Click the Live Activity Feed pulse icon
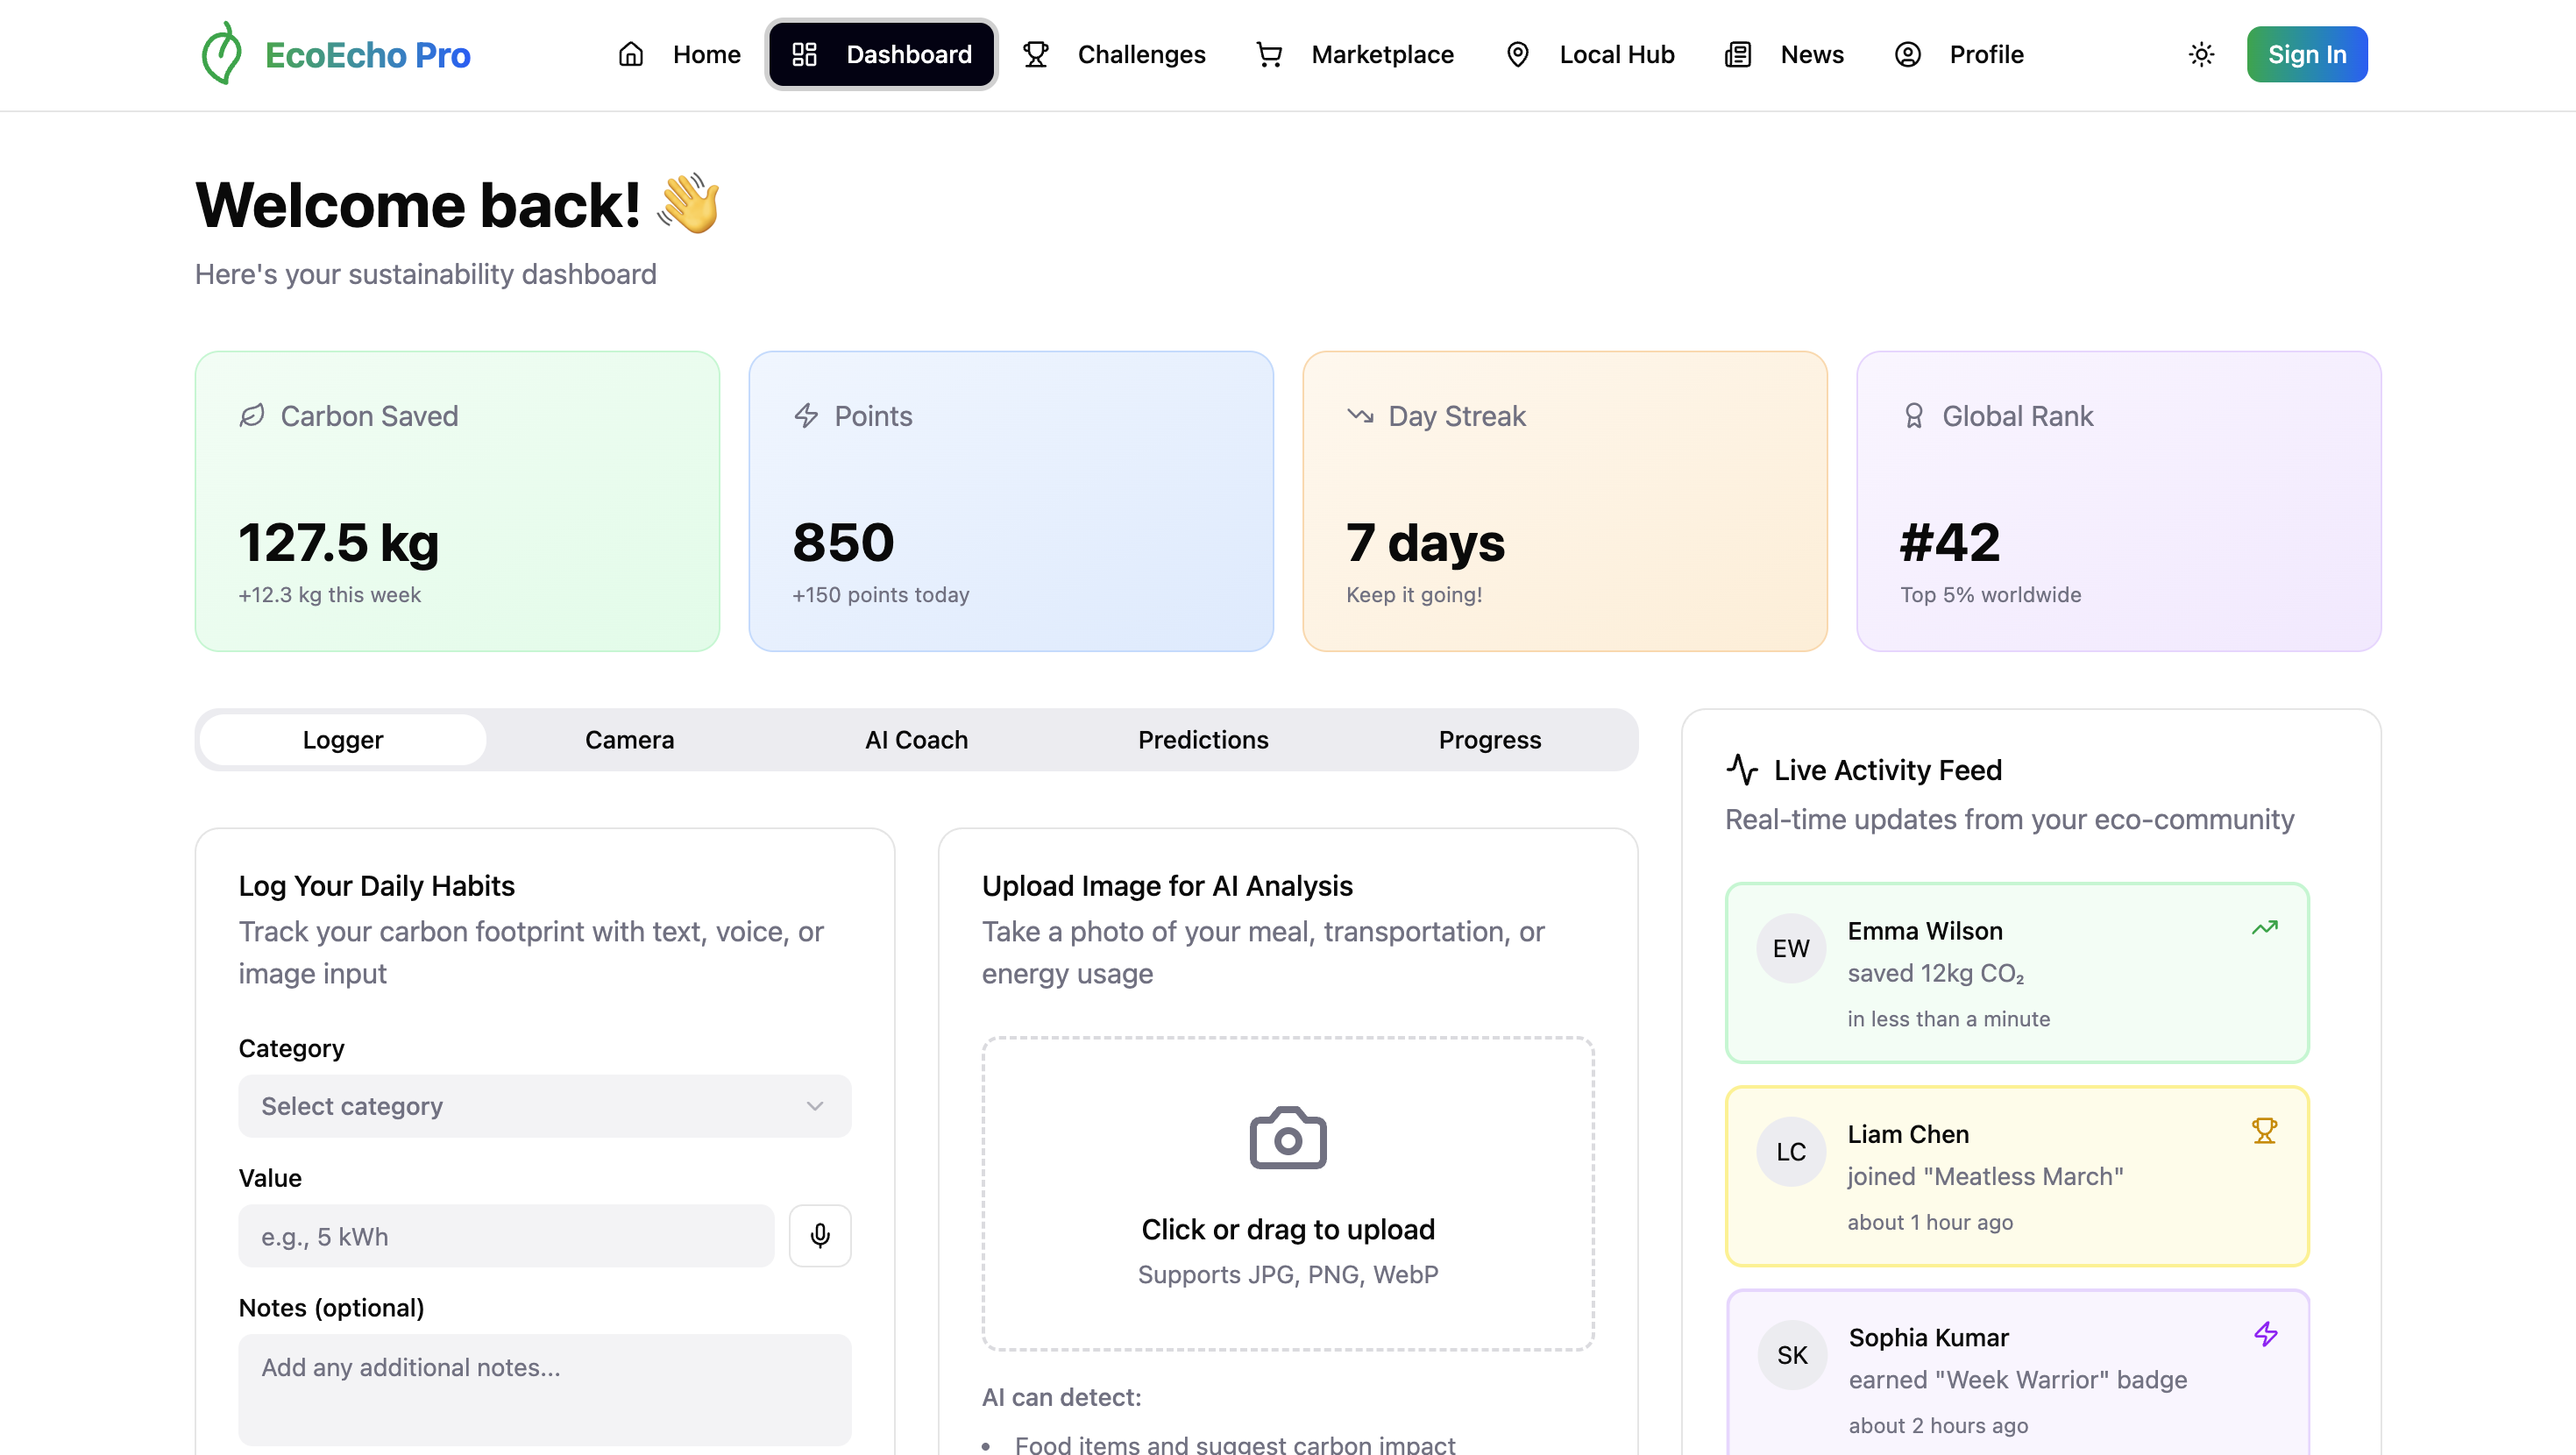Image resolution: width=2576 pixels, height=1455 pixels. pyautogui.click(x=1741, y=770)
